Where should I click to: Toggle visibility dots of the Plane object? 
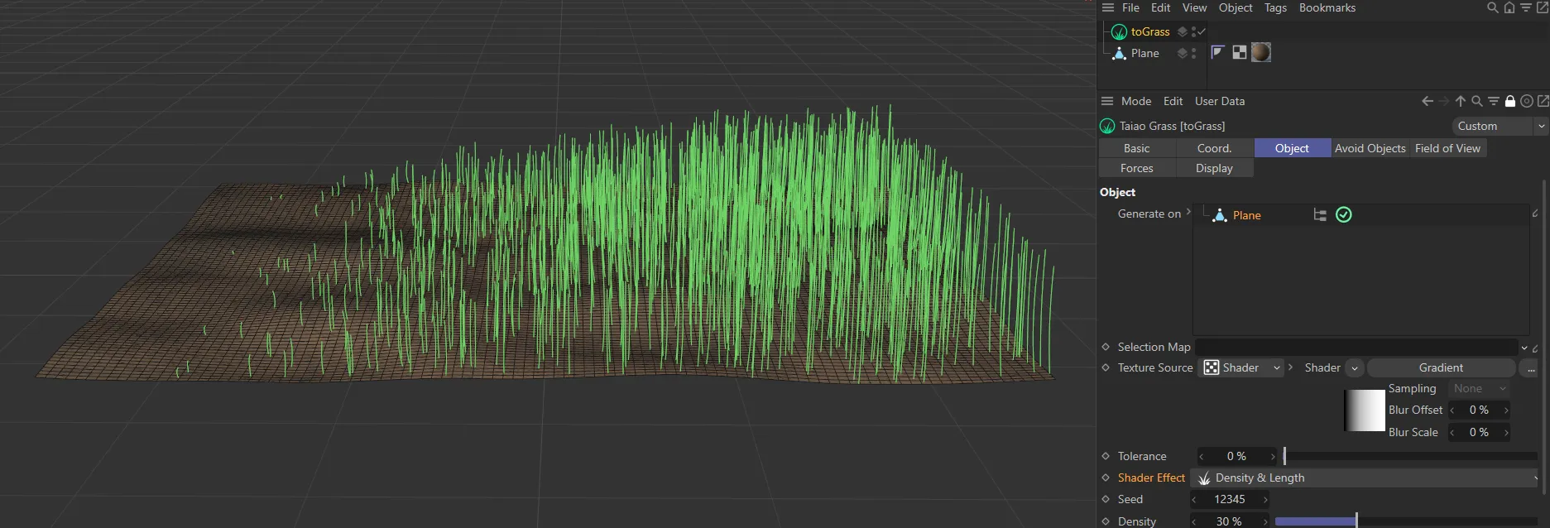pos(1193,53)
